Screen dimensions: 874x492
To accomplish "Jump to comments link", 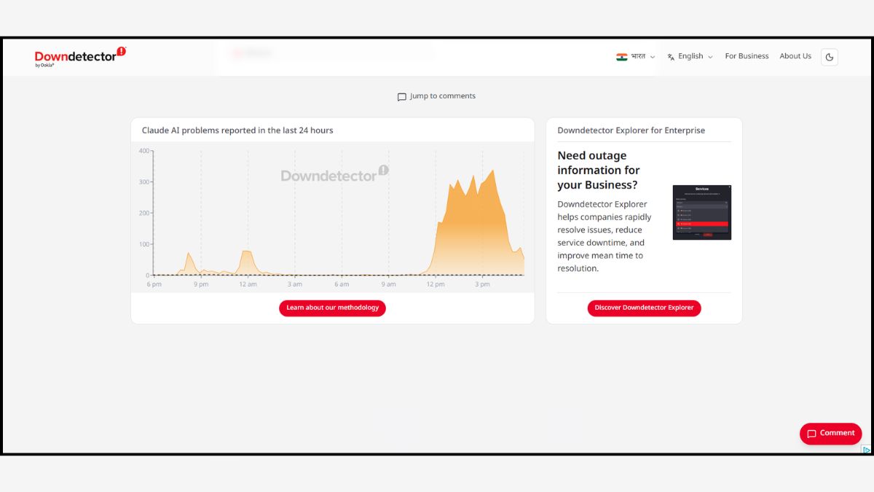I will tap(436, 96).
